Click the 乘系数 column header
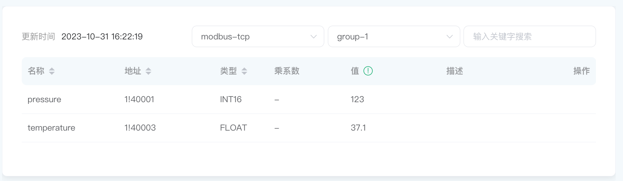Viewport: 623px width, 181px height. click(x=287, y=71)
